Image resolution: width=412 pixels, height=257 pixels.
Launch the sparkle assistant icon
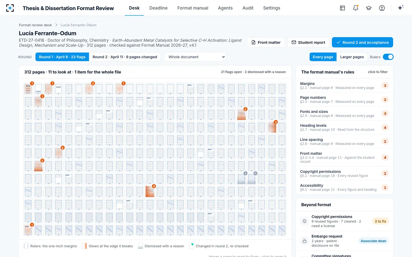(401, 8)
